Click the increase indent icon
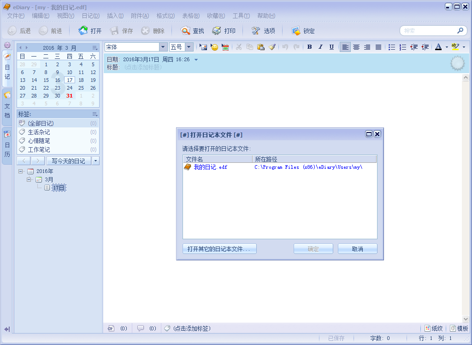Screen dimensions: 472x345 click(x=425, y=47)
